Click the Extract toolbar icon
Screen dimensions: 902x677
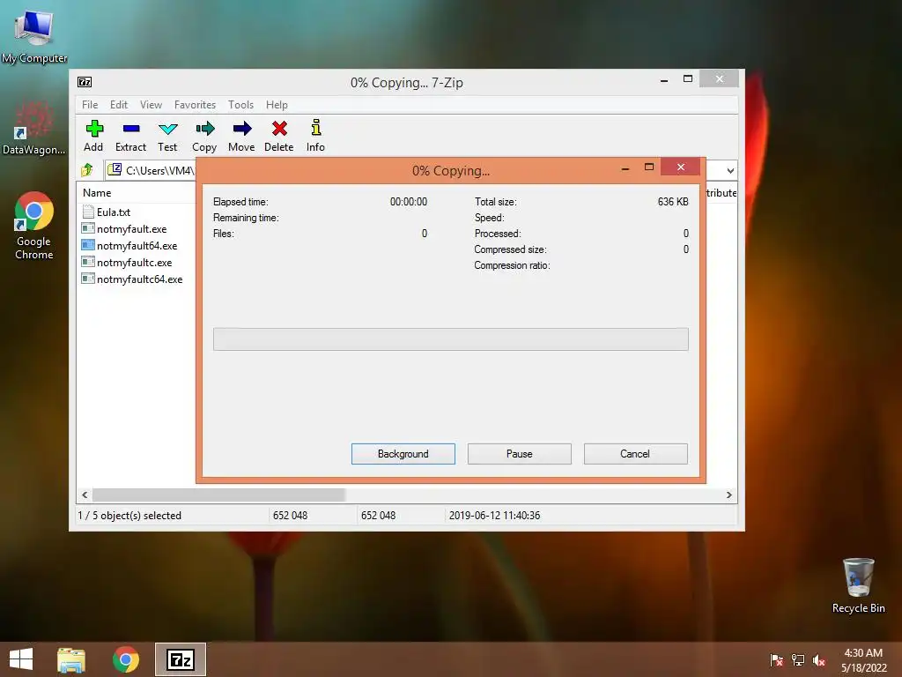tap(130, 129)
